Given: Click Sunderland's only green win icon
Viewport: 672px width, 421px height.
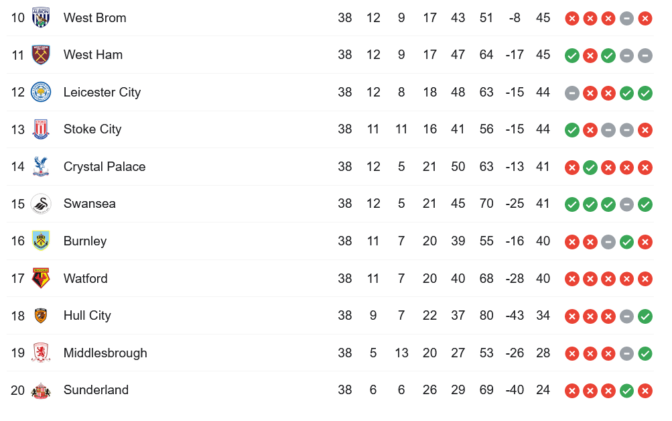Looking at the screenshot, I should [x=626, y=391].
